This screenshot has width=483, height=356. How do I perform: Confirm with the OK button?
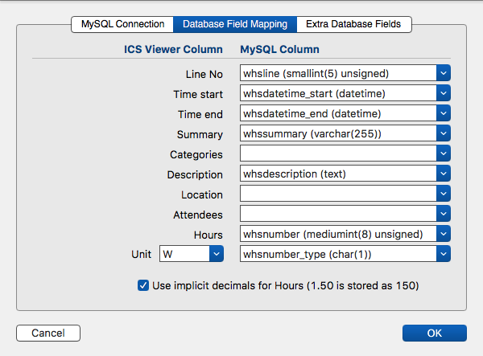pos(435,333)
